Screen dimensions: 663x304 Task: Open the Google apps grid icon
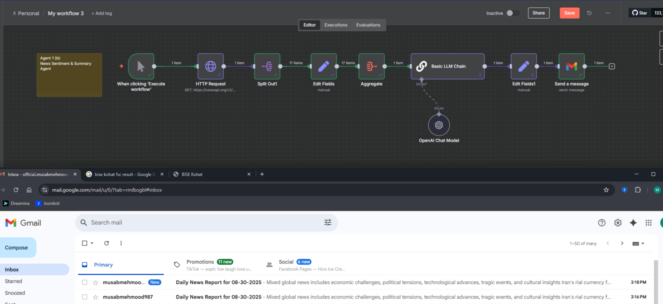(x=648, y=223)
